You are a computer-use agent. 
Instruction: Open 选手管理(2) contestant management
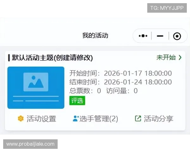click(x=98, y=119)
